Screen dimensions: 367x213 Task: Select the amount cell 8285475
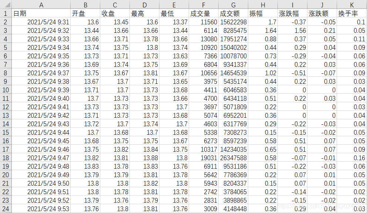(x=233, y=31)
